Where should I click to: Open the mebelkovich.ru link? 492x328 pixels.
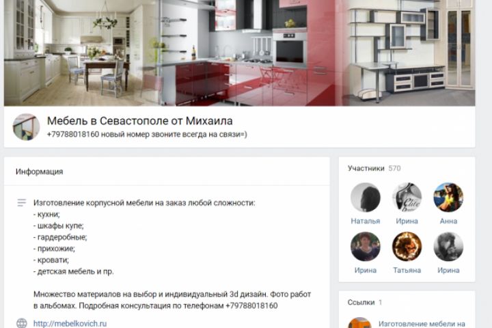click(x=70, y=324)
